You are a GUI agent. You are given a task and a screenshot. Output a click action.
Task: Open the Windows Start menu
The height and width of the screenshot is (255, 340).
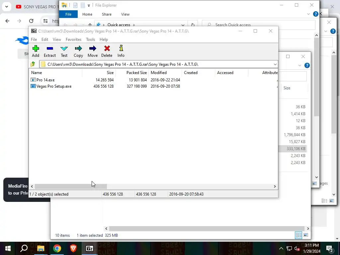point(8,248)
